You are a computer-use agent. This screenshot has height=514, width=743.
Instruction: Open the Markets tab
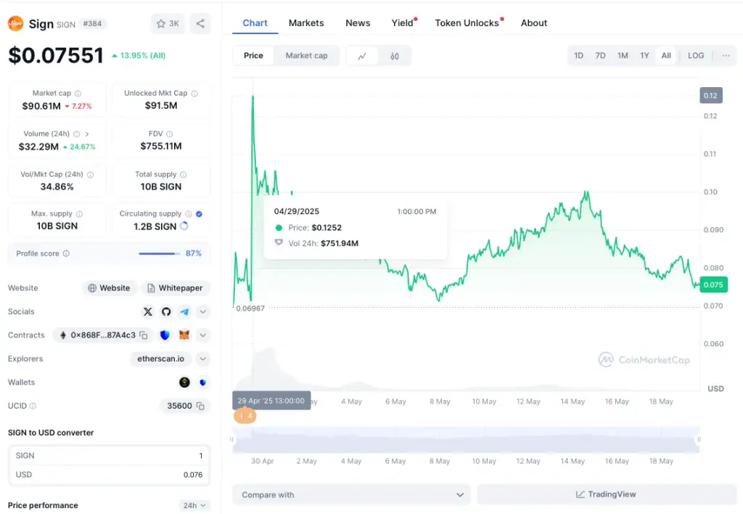pos(306,23)
